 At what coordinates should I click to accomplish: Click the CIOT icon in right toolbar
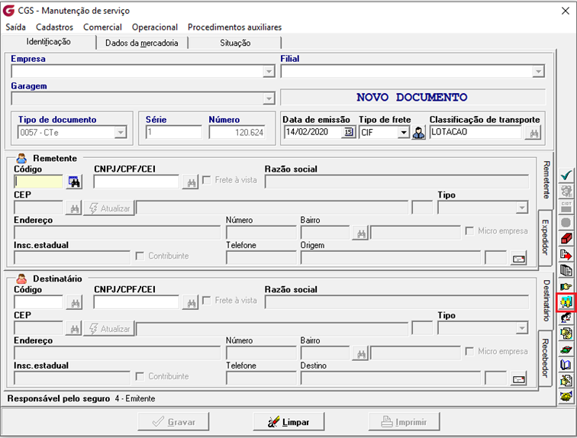pyautogui.click(x=566, y=207)
